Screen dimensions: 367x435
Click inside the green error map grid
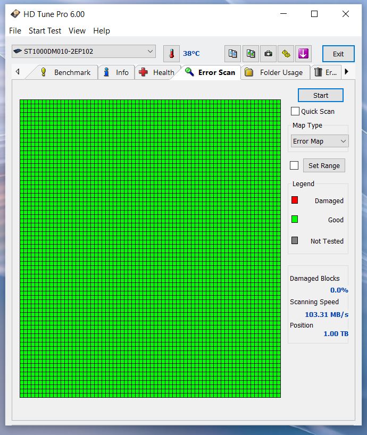150,248
